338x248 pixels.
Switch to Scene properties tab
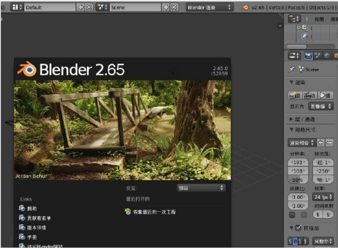pyautogui.click(x=318, y=56)
